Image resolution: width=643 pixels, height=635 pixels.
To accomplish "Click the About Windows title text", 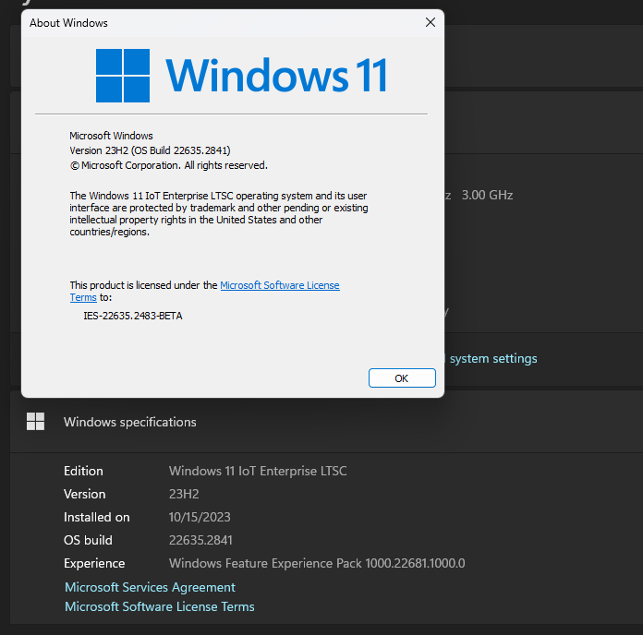I will pyautogui.click(x=68, y=23).
